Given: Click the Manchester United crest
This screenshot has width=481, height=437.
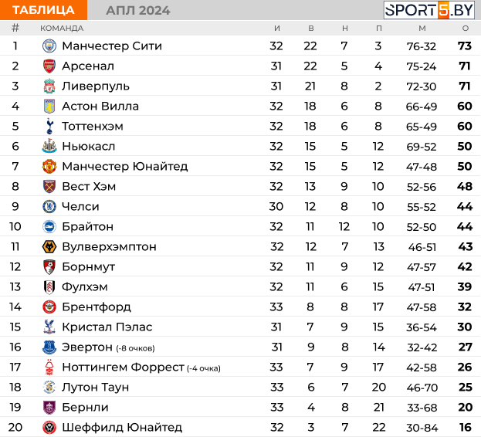Looking at the screenshot, I should coord(49,166).
